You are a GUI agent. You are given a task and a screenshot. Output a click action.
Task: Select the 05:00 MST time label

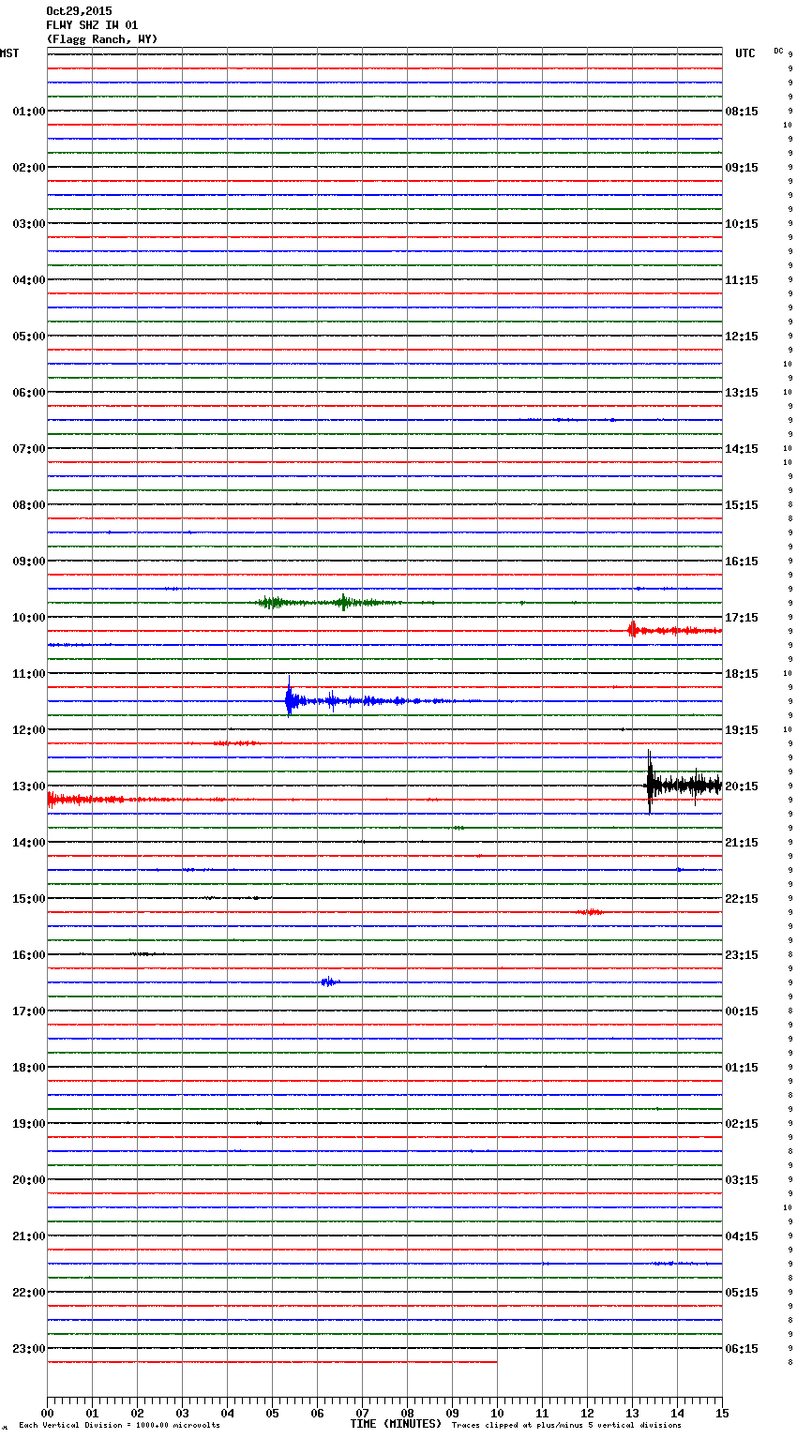[28, 337]
